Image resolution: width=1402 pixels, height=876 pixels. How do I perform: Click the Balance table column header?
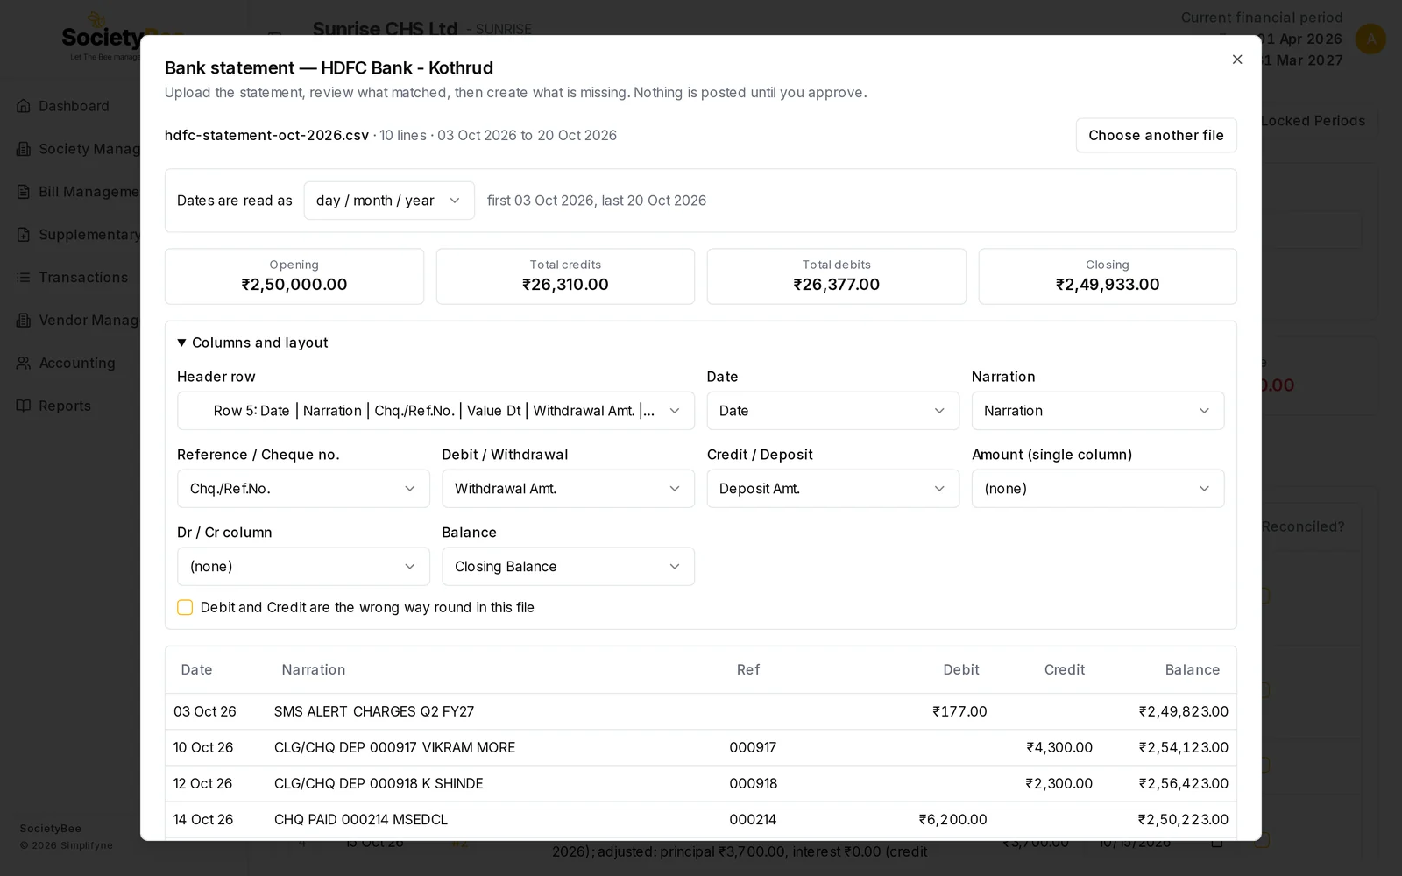coord(1193,669)
